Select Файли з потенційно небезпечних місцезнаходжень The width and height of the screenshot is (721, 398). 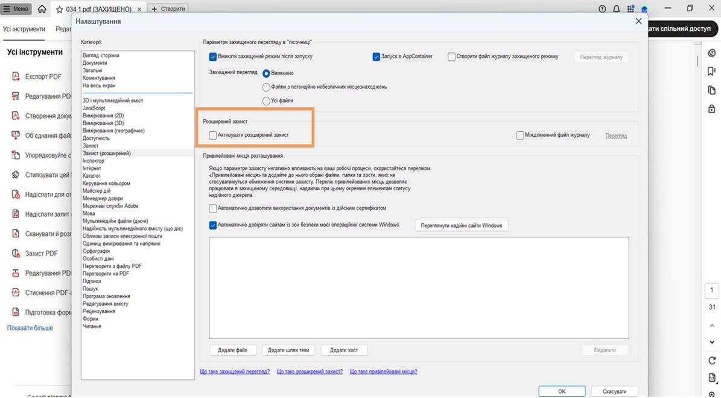pos(266,87)
